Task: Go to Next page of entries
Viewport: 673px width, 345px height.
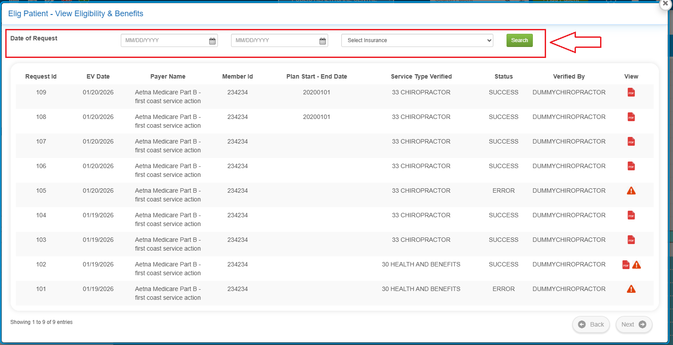Action: [x=633, y=324]
